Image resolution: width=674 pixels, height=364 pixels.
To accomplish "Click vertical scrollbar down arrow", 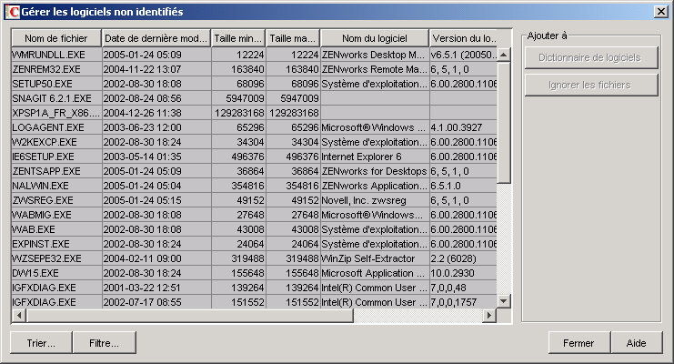I will 504,300.
